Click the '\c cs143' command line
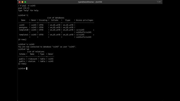 click(26, 44)
